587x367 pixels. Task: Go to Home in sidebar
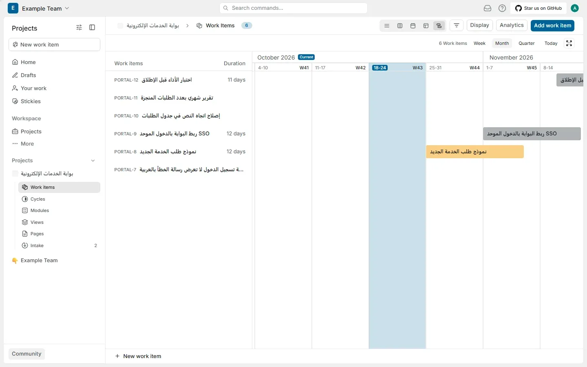[54, 62]
